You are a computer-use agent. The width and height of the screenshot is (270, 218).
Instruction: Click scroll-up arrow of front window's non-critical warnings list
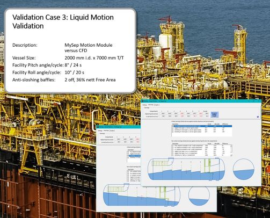point(231,146)
